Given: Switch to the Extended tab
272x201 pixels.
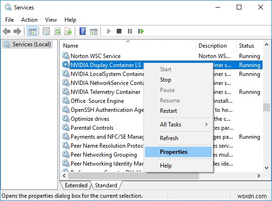Looking at the screenshot, I should pos(76,185).
